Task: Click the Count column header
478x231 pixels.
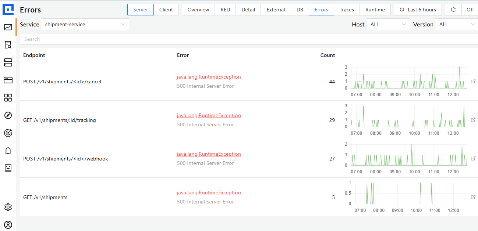Action: [327, 55]
